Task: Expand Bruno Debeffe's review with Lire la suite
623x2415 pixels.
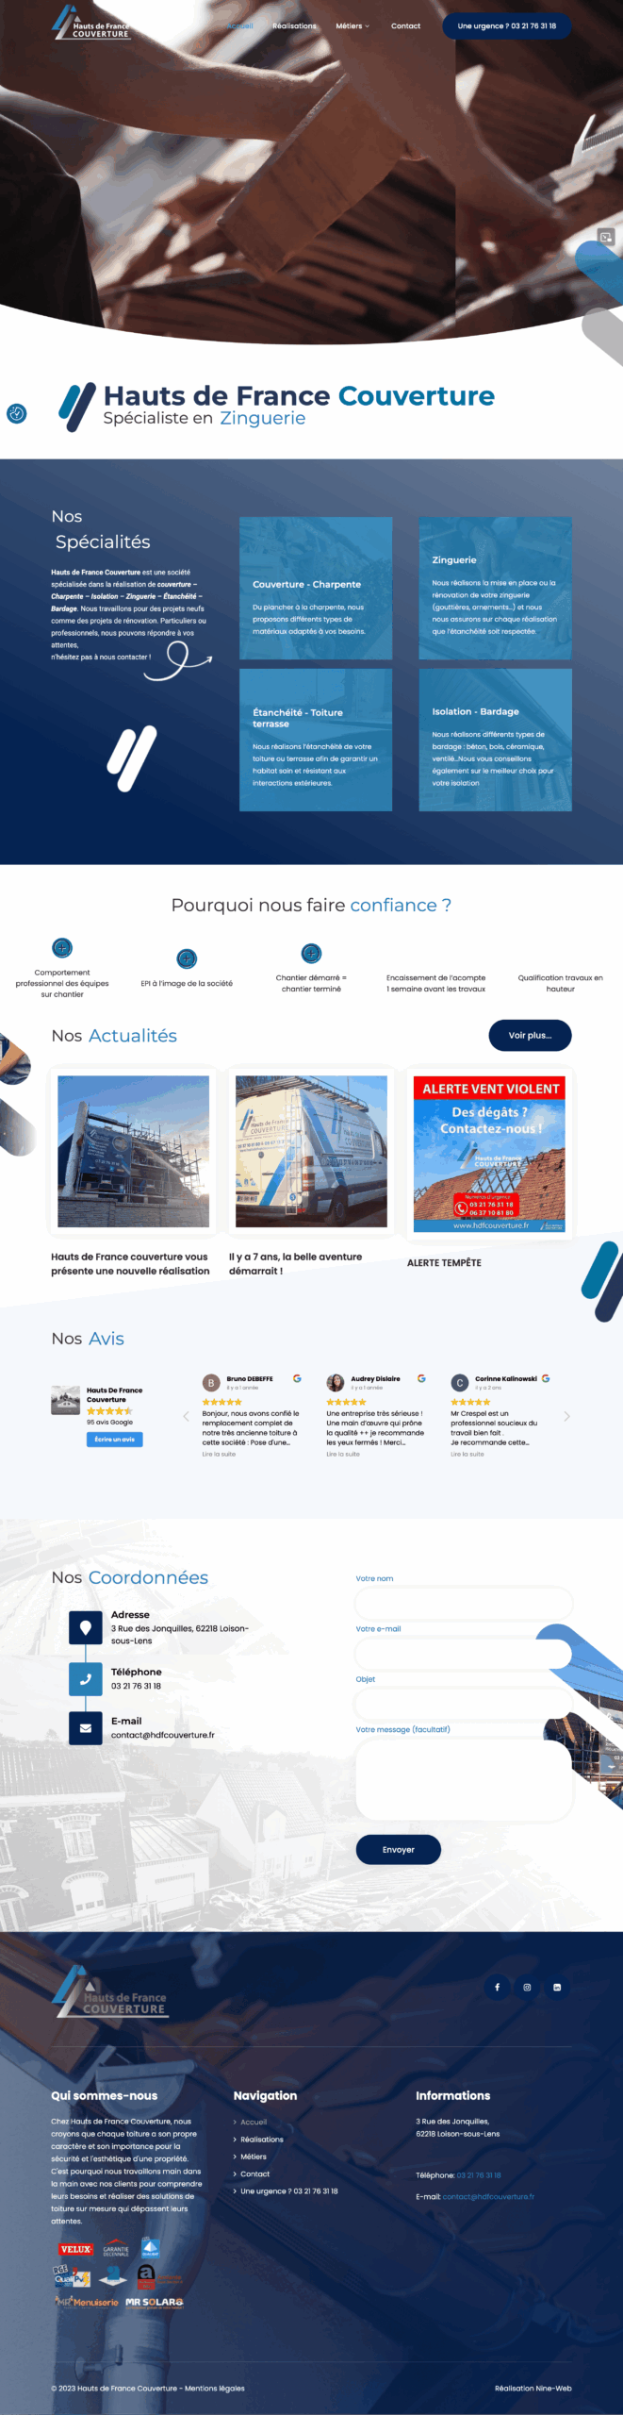Action: pyautogui.click(x=219, y=1455)
